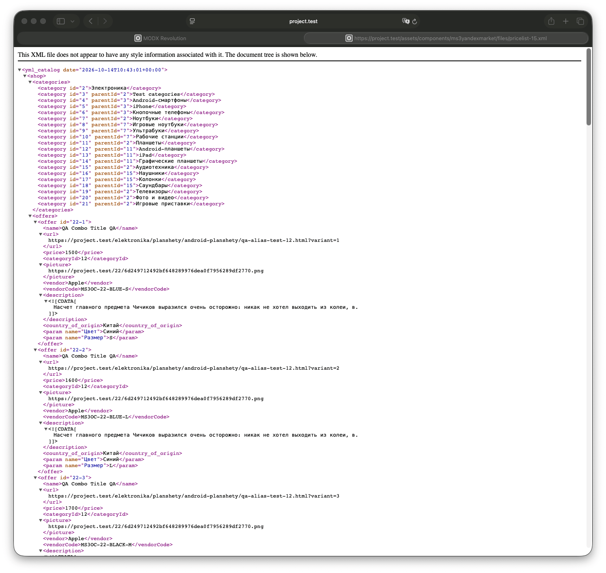Click the "iPhone" category line

pyautogui.click(x=112, y=106)
